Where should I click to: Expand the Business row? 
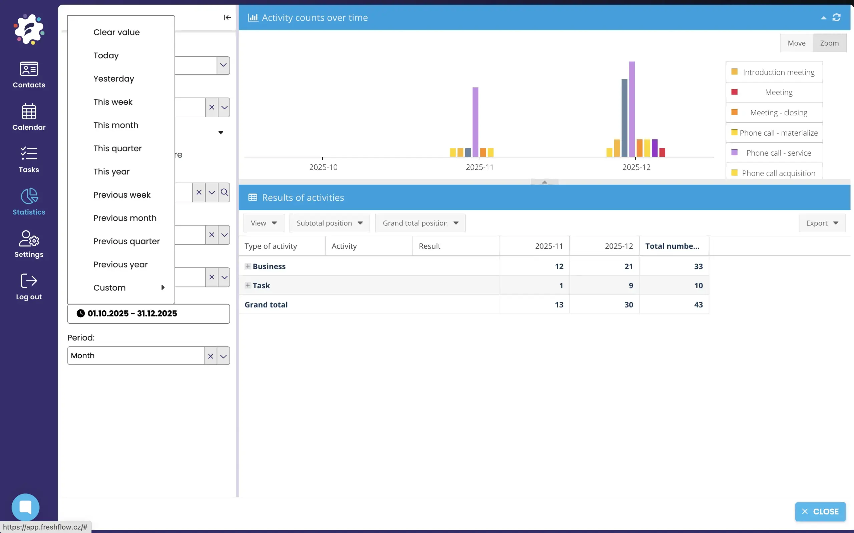point(248,266)
